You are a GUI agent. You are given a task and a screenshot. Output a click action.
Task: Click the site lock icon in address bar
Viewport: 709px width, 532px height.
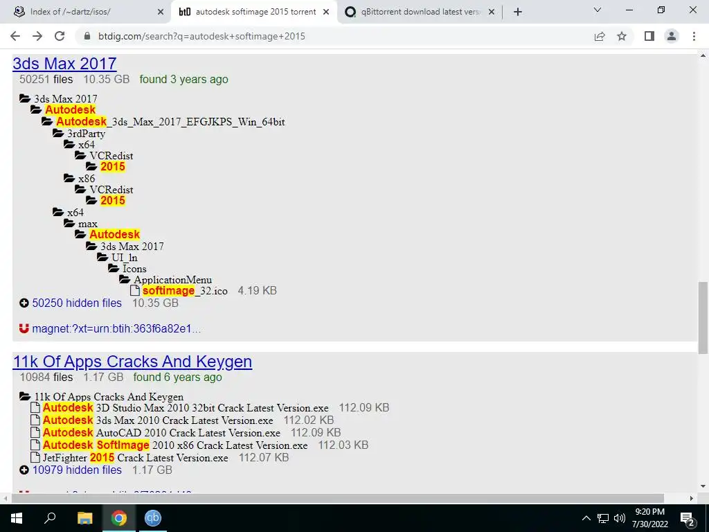click(87, 36)
